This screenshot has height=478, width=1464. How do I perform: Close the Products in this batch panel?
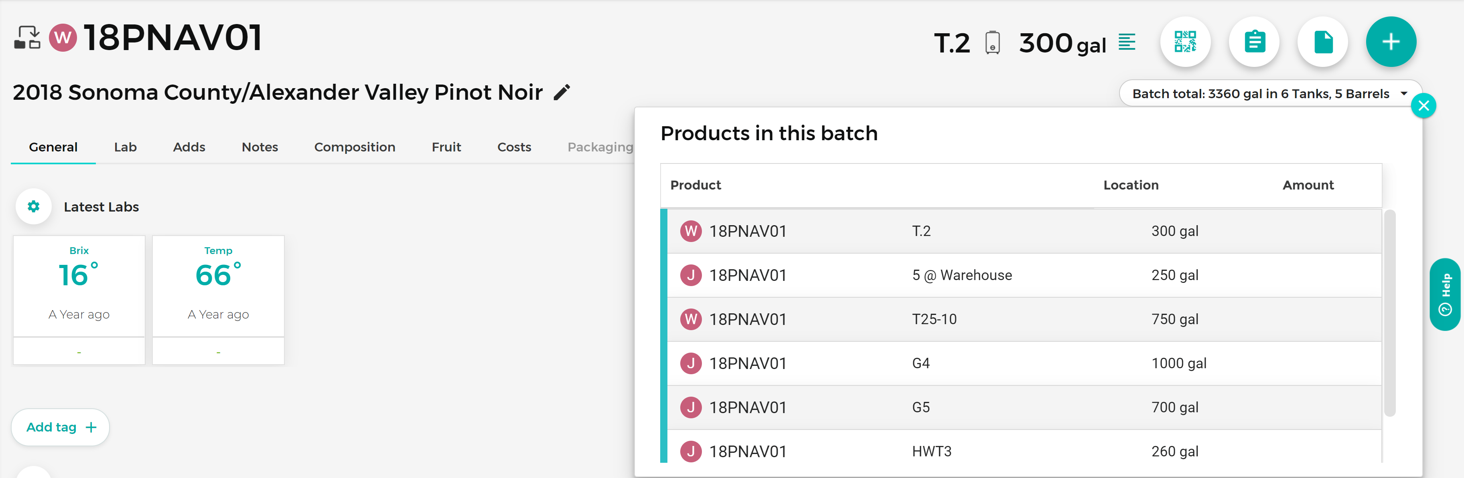coord(1423,106)
